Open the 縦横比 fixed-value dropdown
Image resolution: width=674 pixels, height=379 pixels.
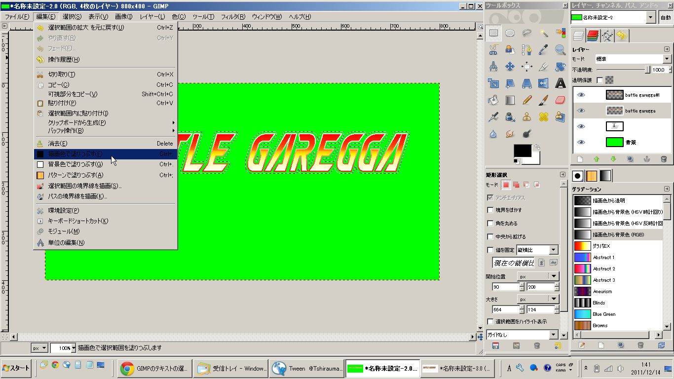[537, 250]
